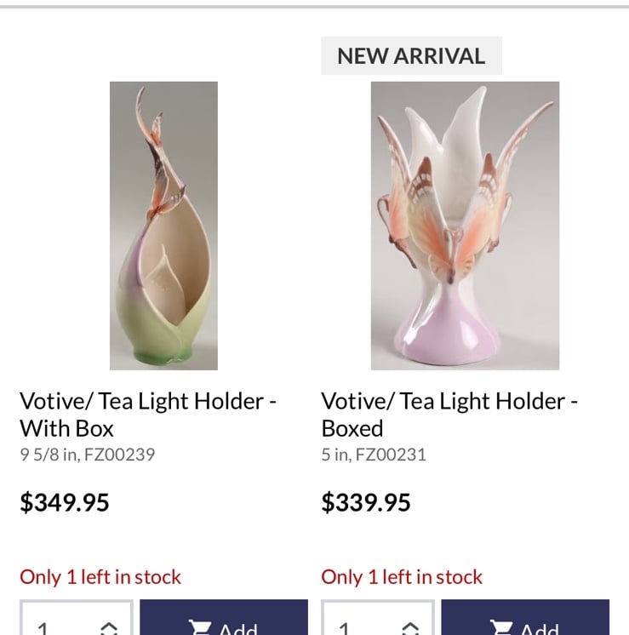Select the NEW ARRIVAL badge
The image size is (629, 635).
click(x=411, y=56)
